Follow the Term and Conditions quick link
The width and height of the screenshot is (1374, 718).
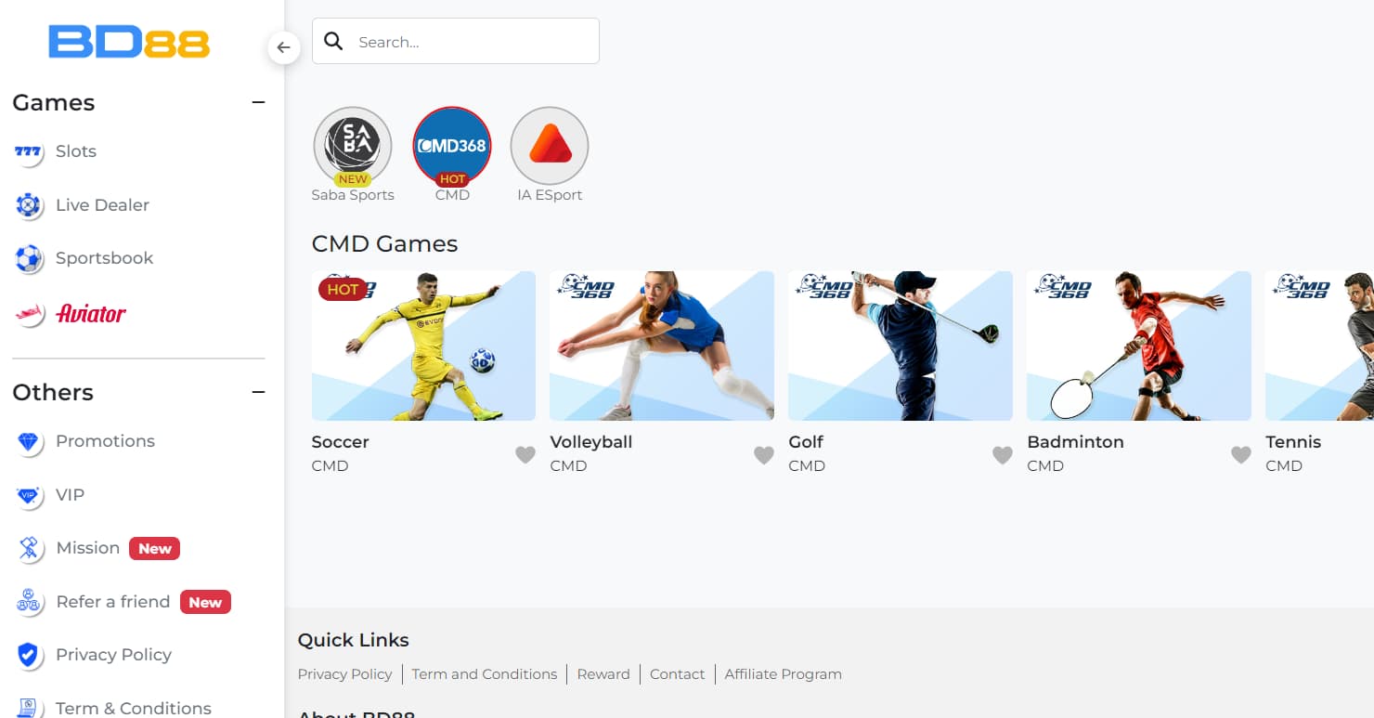click(x=485, y=674)
